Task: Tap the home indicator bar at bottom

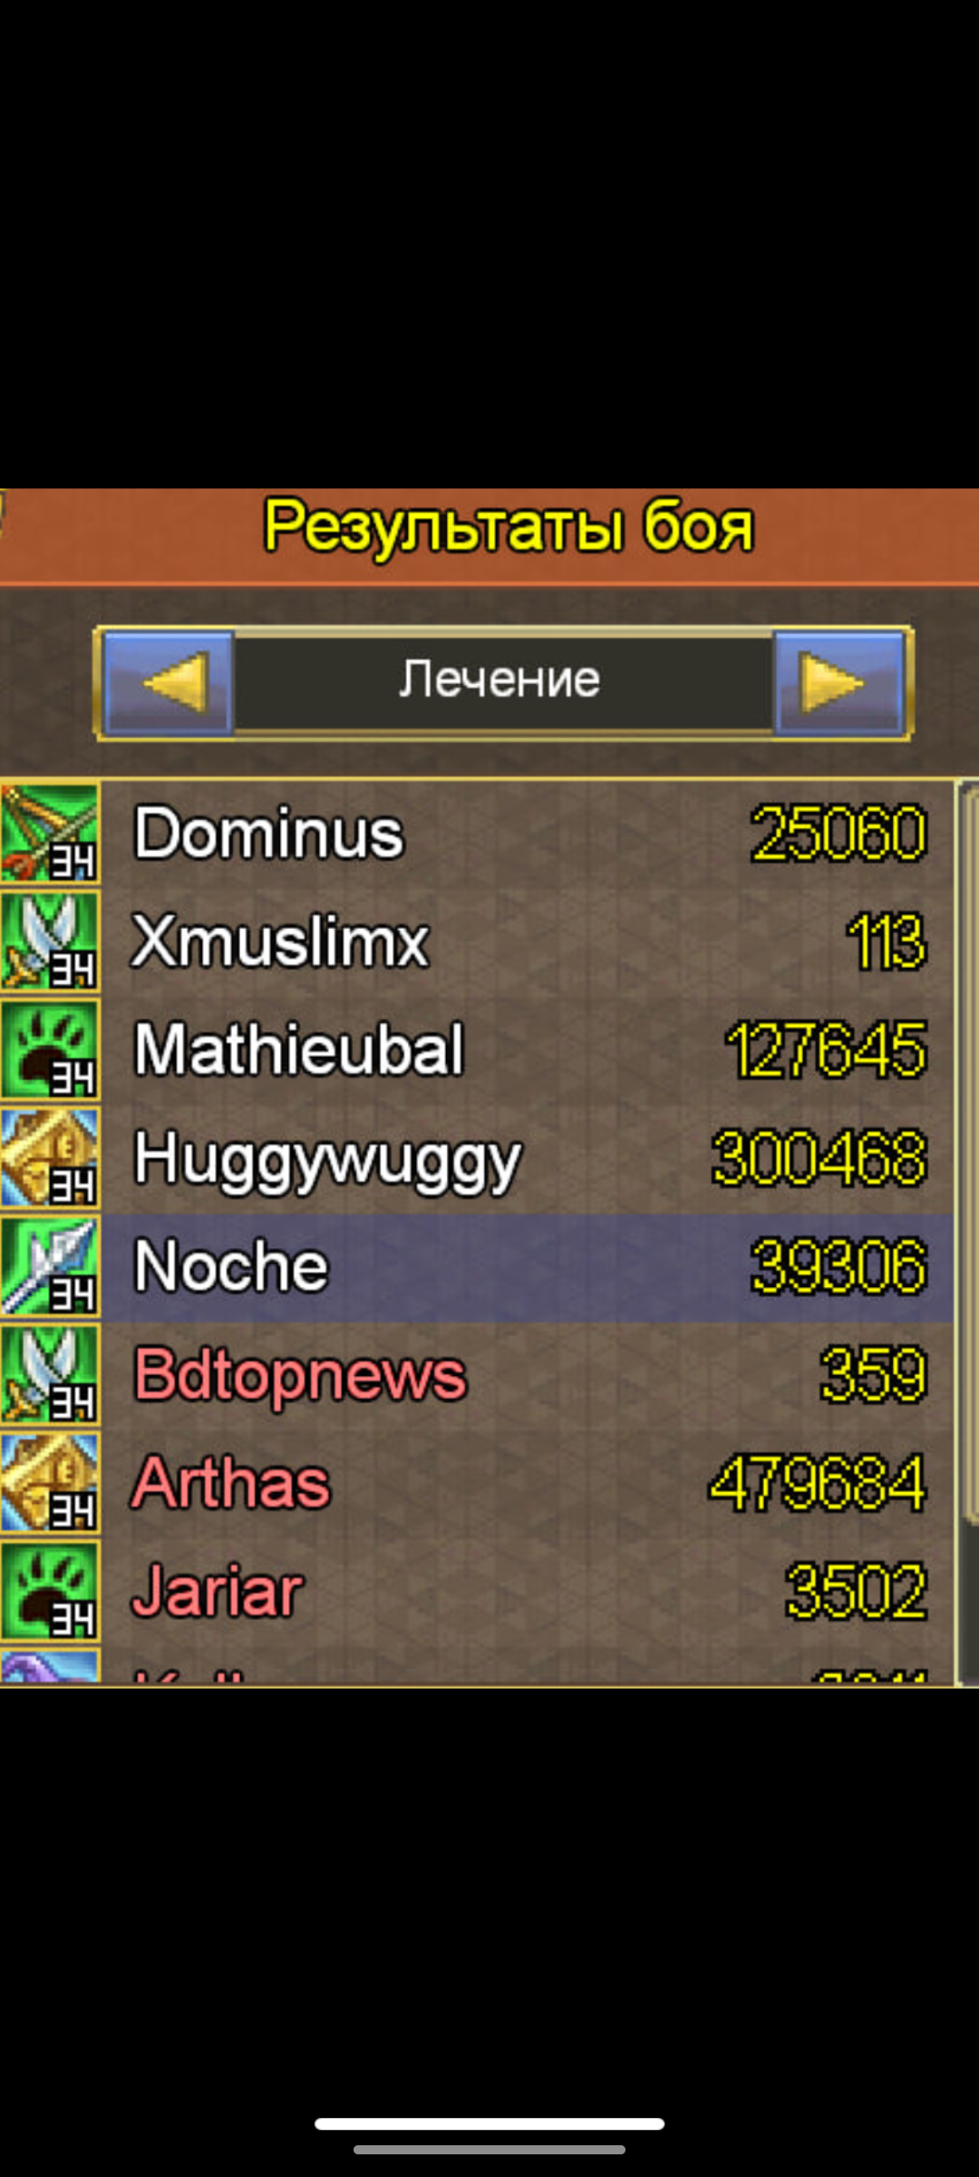Action: click(x=489, y=2123)
